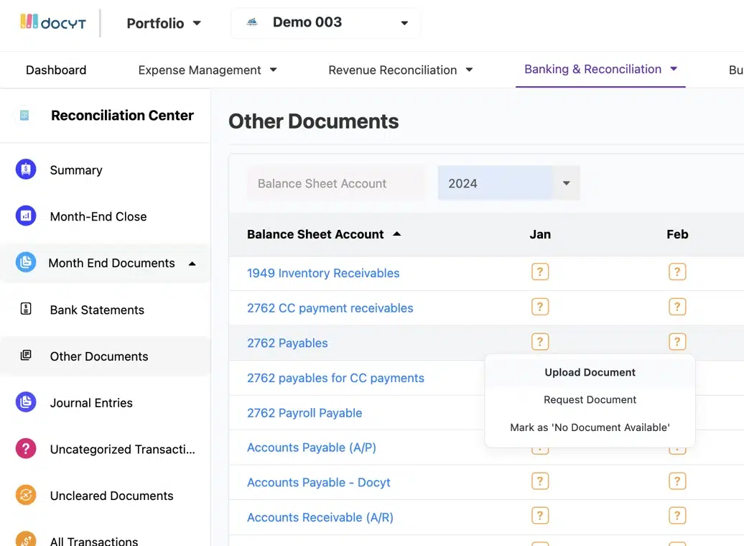This screenshot has height=546, width=744.
Task: Click the Bank Statements icon
Action: (25, 310)
